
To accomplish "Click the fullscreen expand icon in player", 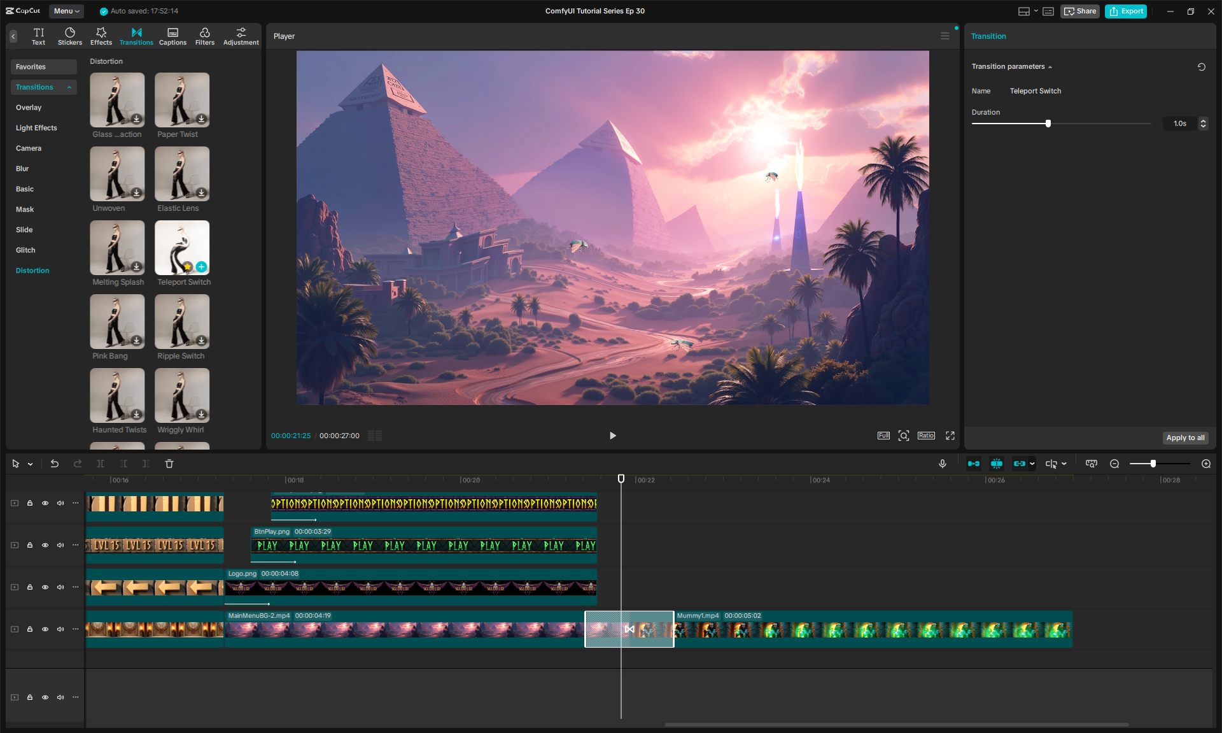I will pyautogui.click(x=950, y=436).
